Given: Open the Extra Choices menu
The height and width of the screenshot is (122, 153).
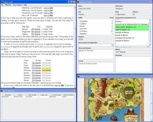Looking at the screenshot, I should 17,5.
